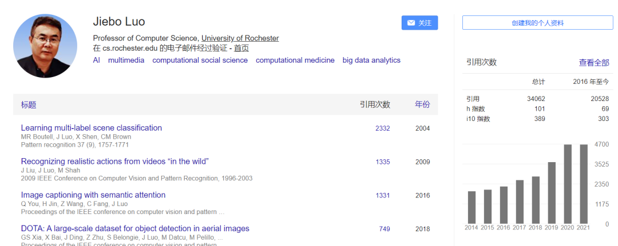Select the AI interest tag
Image resolution: width=618 pixels, height=246 pixels.
point(97,60)
